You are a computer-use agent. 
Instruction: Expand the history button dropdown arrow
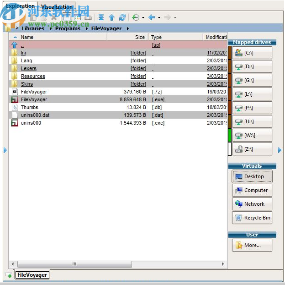[143, 17]
